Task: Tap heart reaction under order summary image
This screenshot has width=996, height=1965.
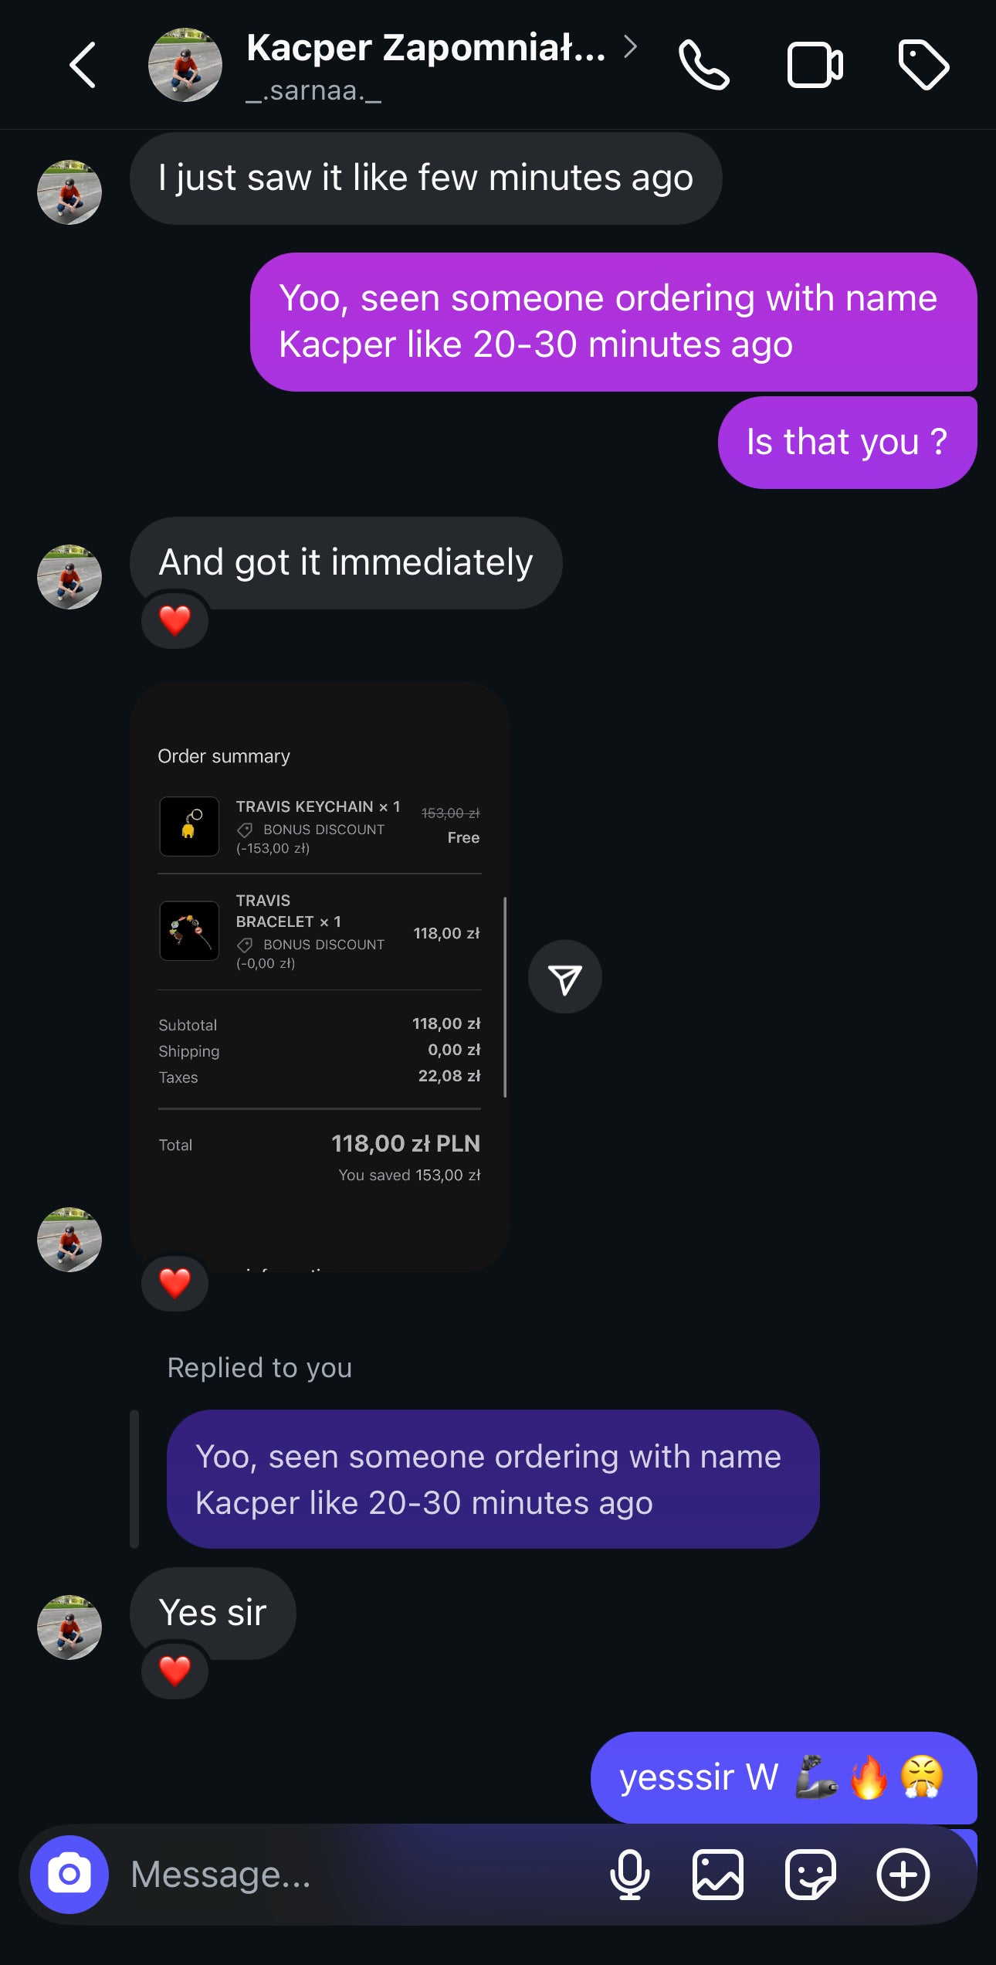Action: click(x=174, y=1283)
